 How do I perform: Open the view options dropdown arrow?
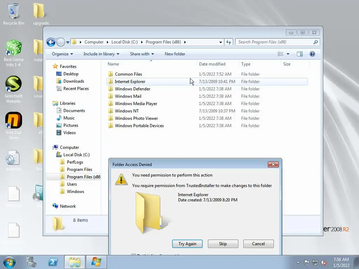point(288,54)
